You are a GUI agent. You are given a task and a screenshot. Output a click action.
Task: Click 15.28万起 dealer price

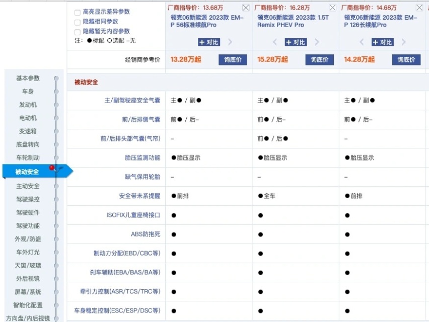click(x=272, y=59)
